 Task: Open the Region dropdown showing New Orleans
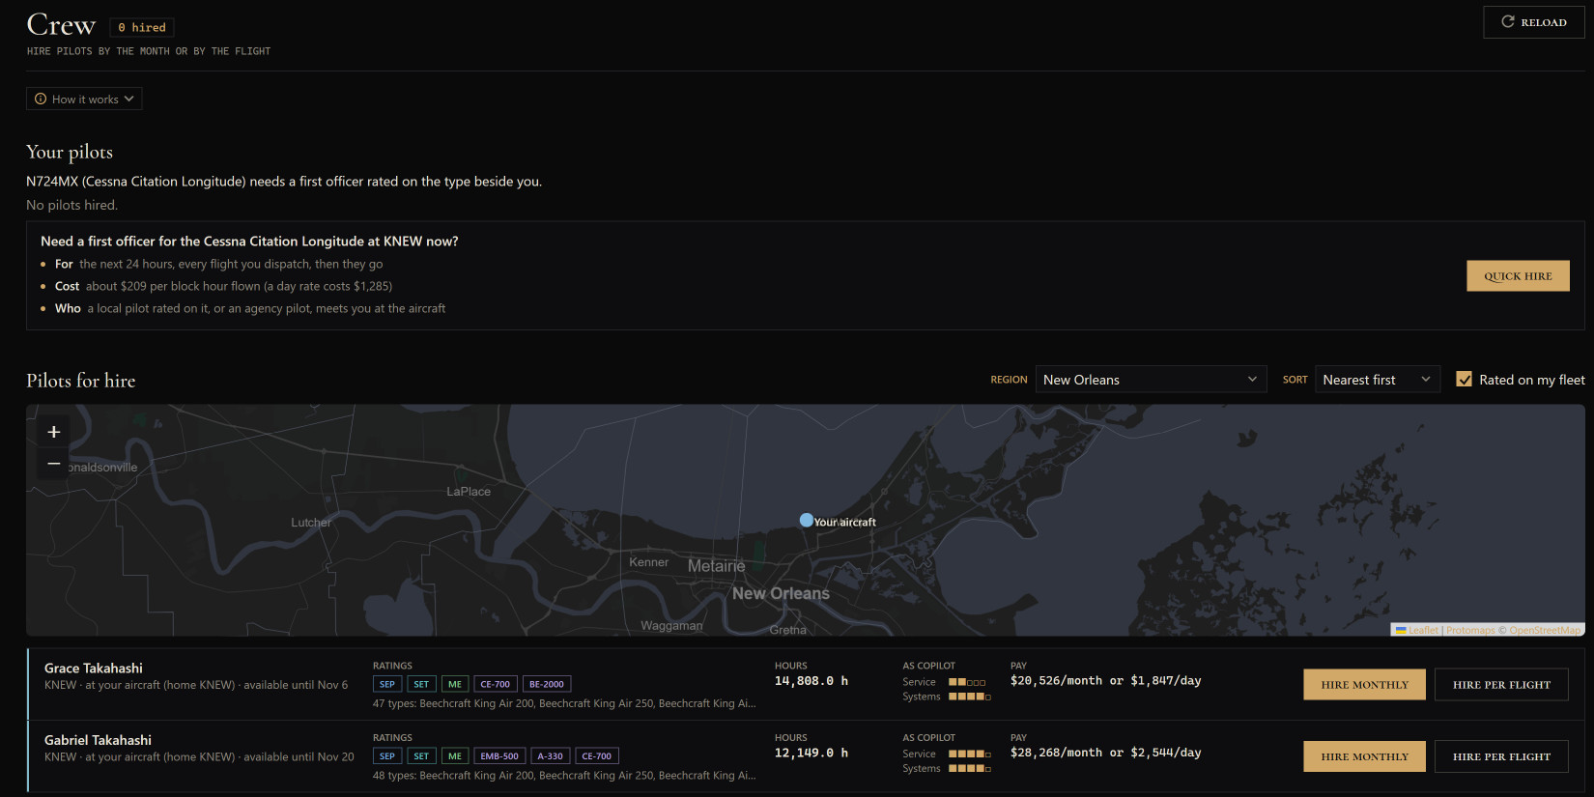pyautogui.click(x=1150, y=380)
